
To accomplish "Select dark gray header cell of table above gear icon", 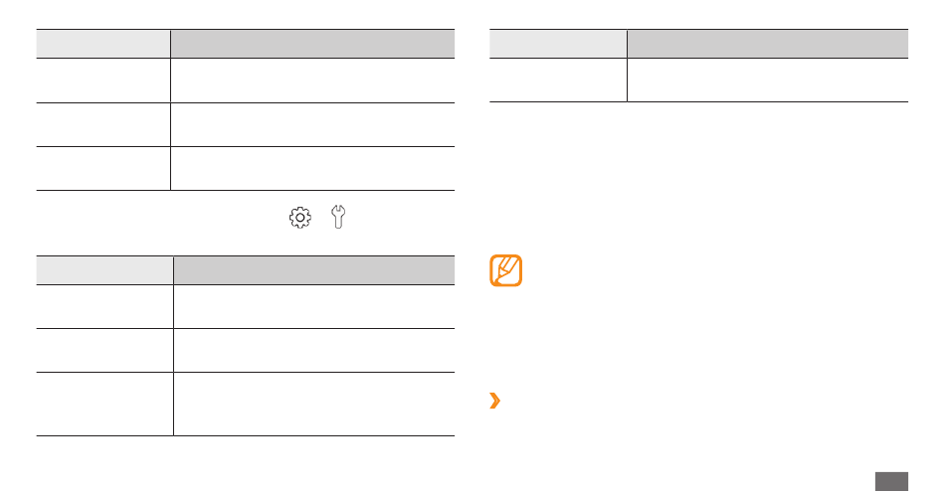I will [312, 44].
